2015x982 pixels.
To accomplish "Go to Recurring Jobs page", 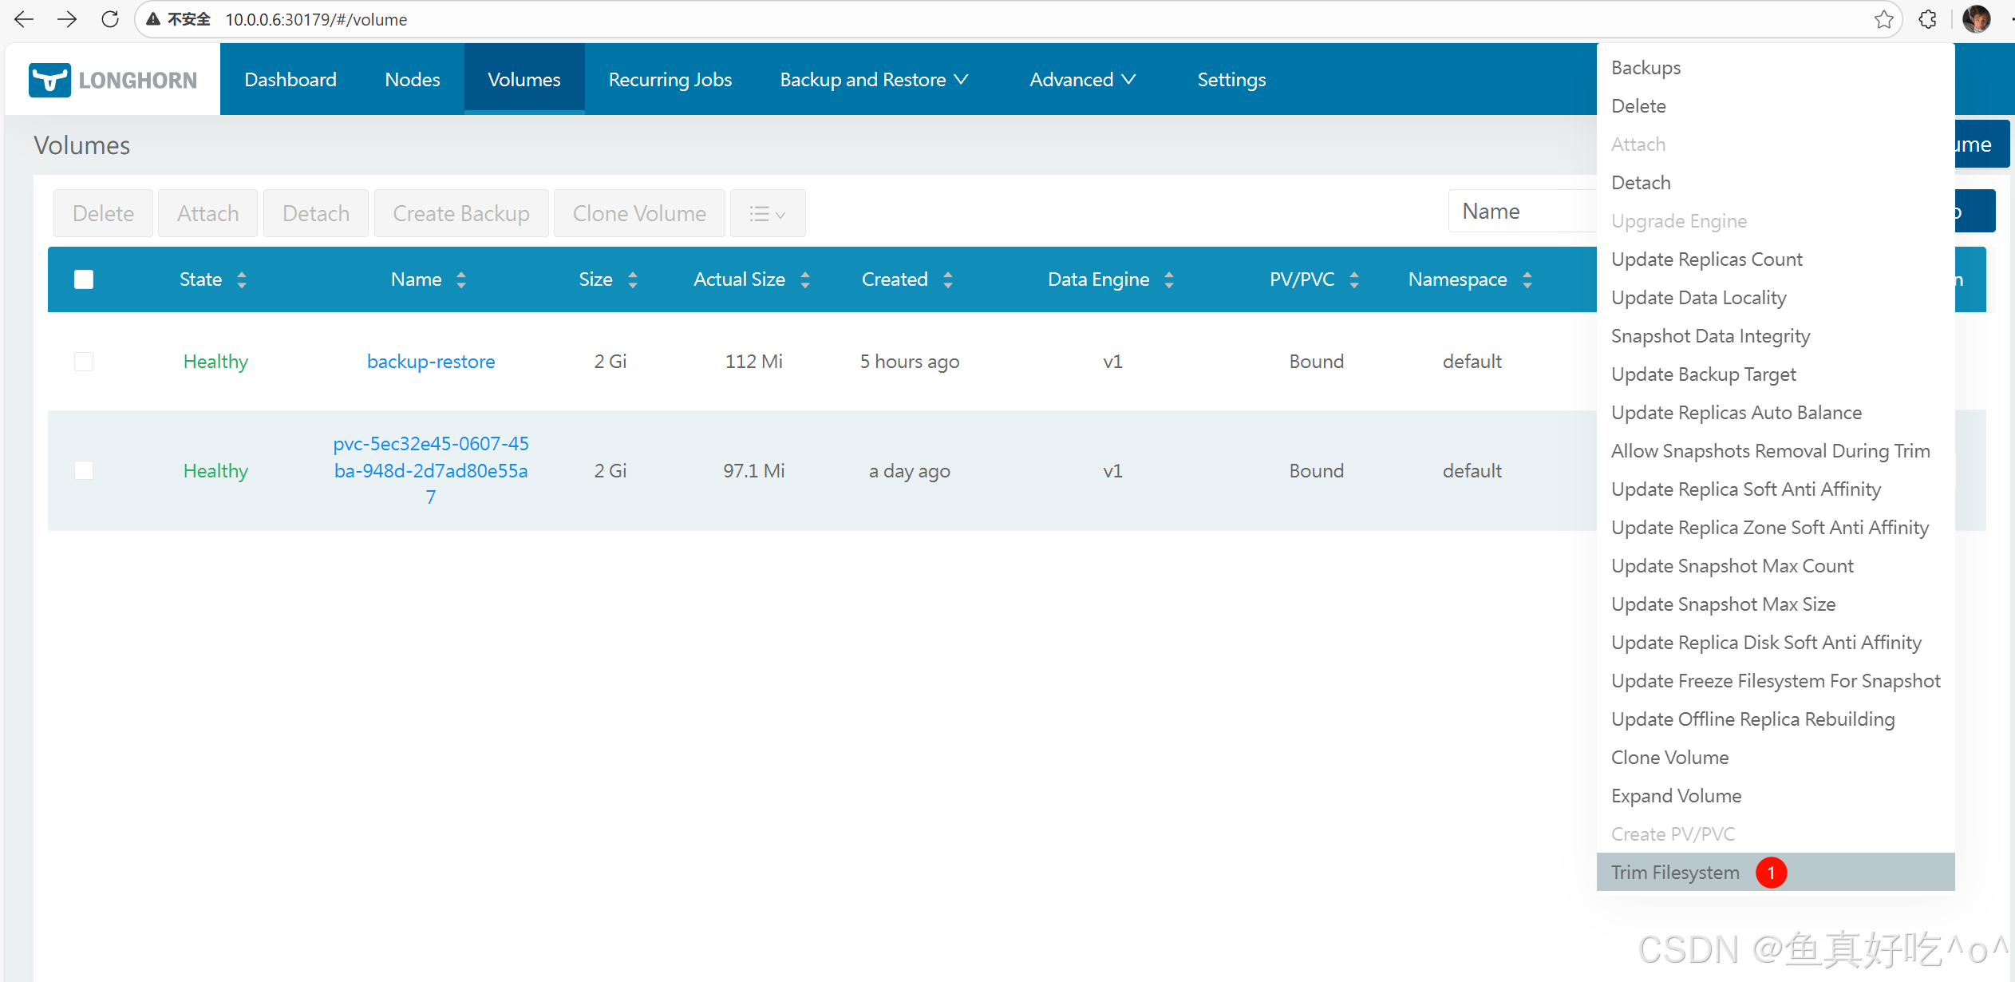I will pos(670,80).
